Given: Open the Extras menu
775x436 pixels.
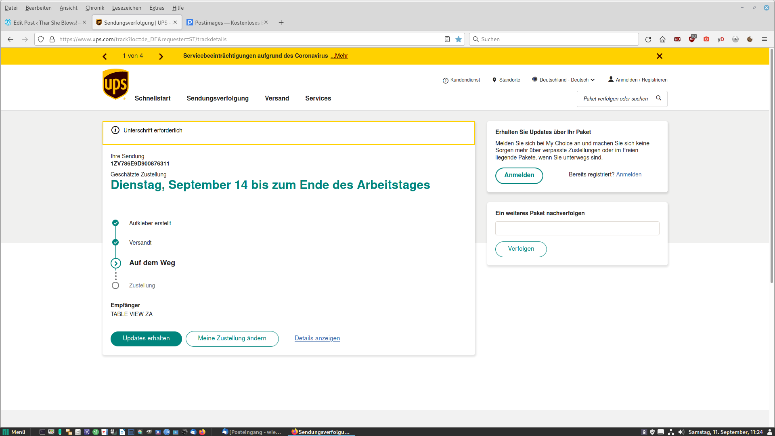Looking at the screenshot, I should coord(157,8).
